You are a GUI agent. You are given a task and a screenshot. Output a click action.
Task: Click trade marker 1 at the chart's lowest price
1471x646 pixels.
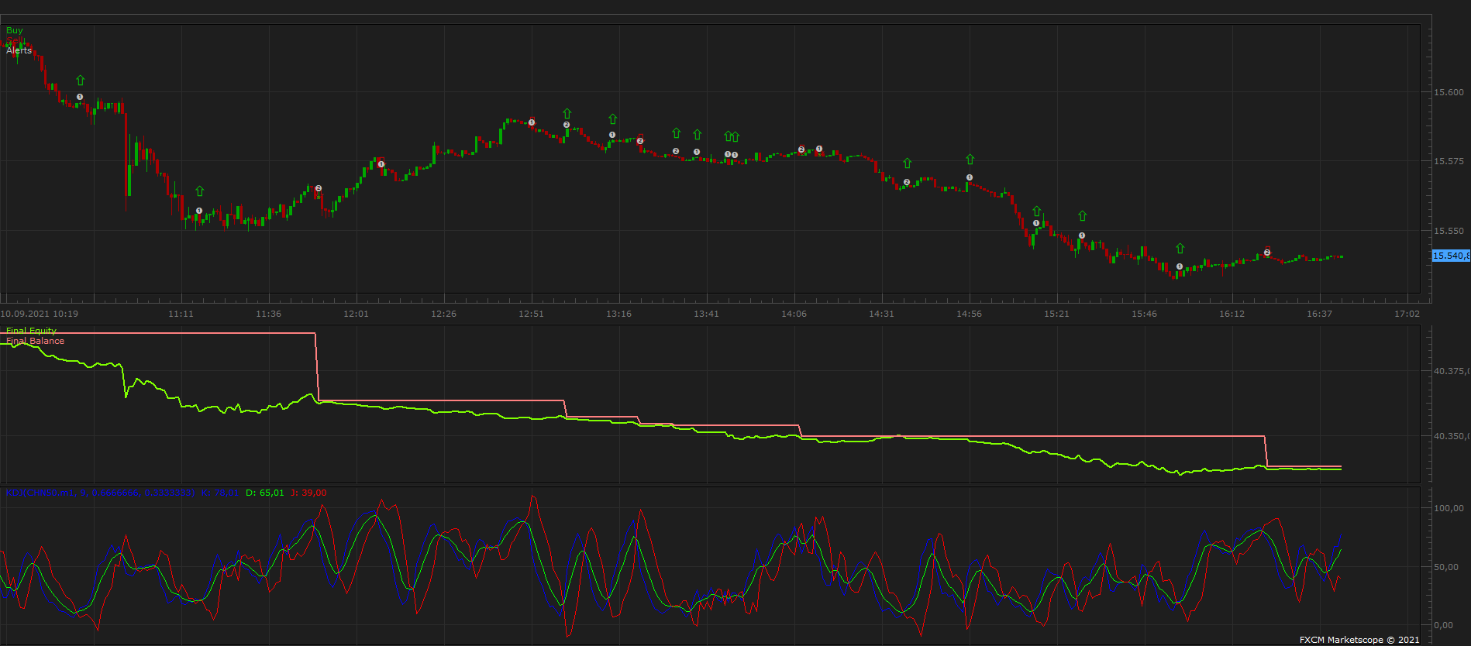tap(1180, 266)
